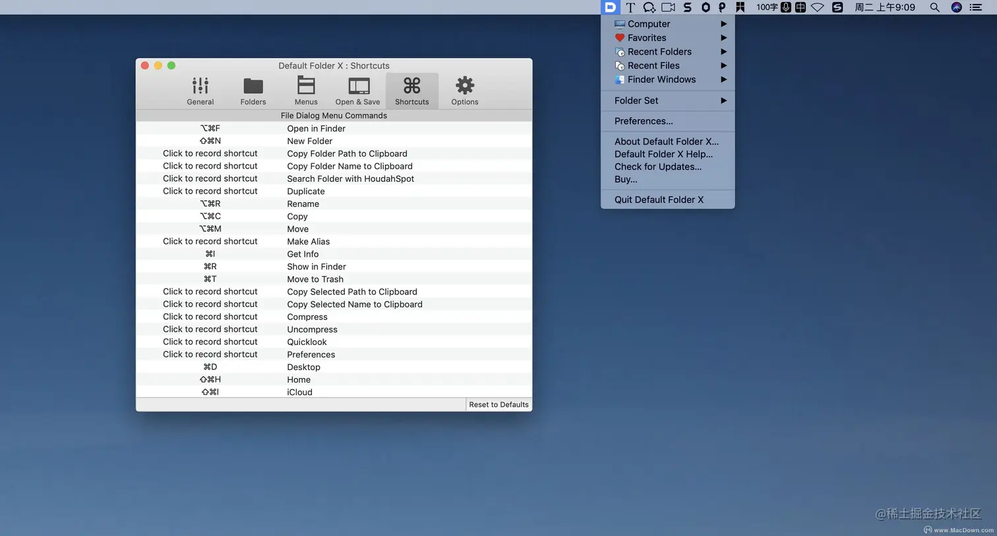997x536 pixels.
Task: Click the video camera menu bar icon
Action: pos(668,7)
